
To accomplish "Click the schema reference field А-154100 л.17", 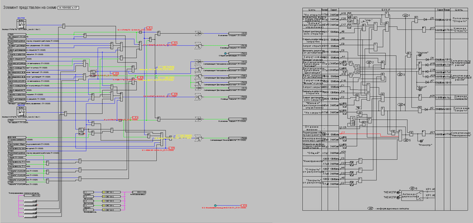I will [x=68, y=8].
